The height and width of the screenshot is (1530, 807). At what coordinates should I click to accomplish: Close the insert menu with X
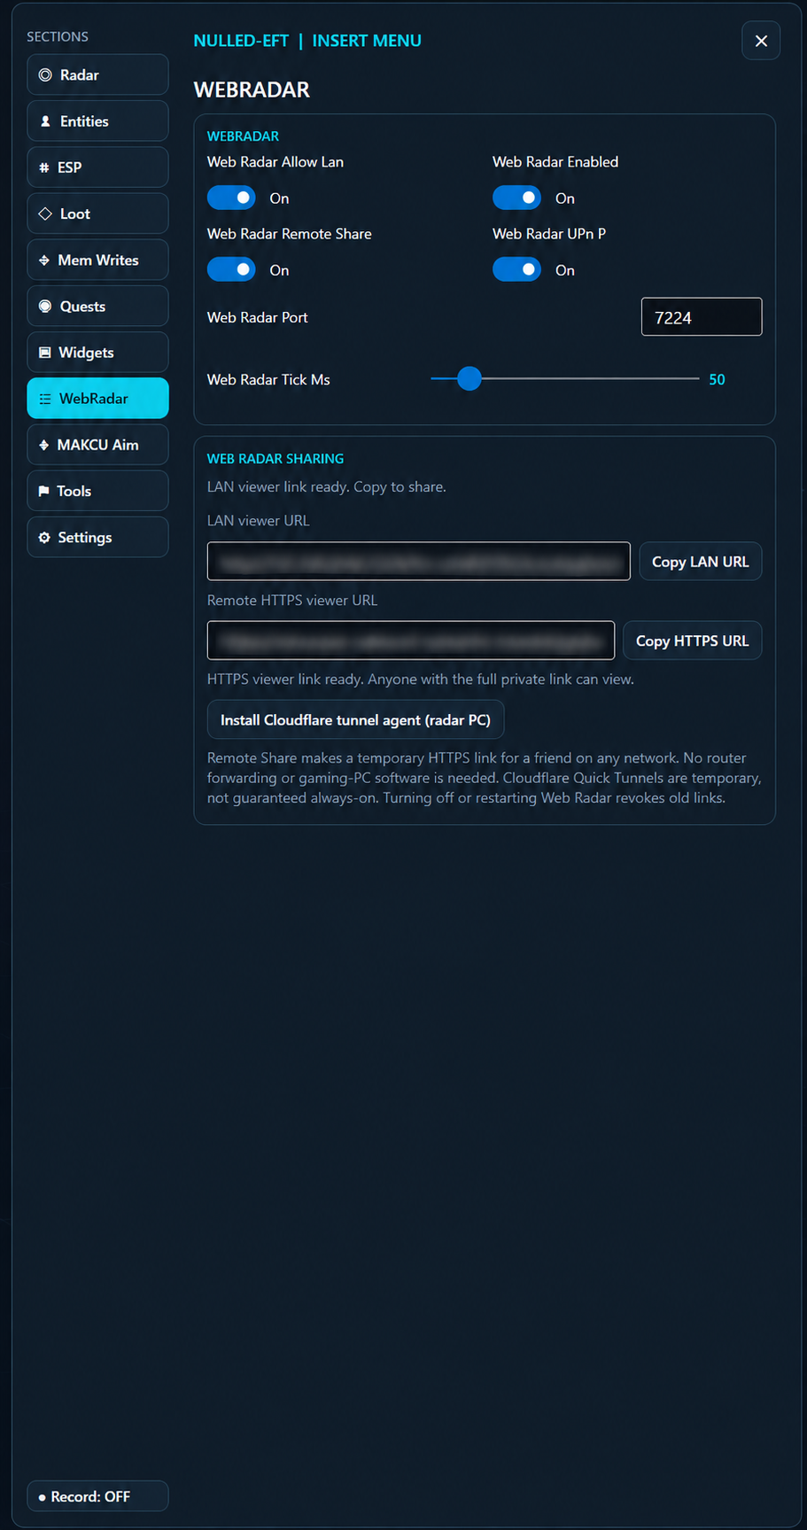(x=761, y=41)
